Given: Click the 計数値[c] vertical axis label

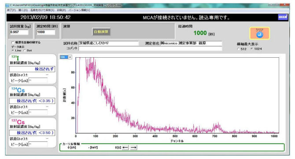Looking at the screenshot, I should click(65, 95).
